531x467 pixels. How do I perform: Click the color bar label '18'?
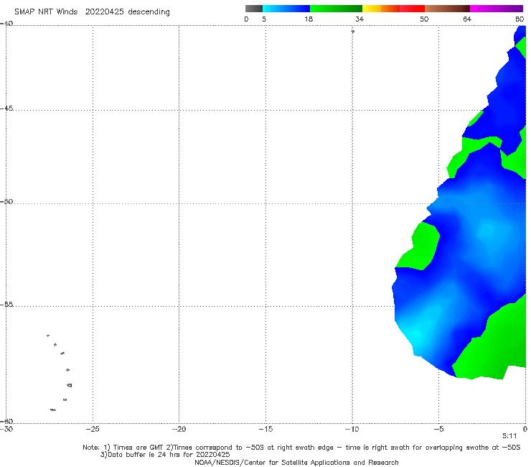[309, 19]
